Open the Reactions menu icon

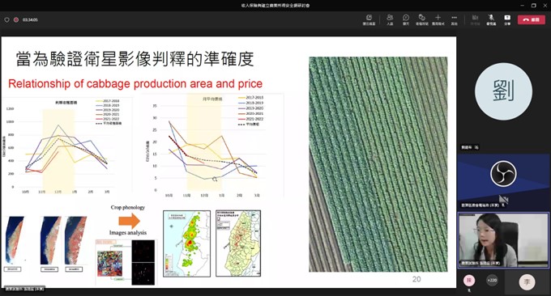pos(421,19)
